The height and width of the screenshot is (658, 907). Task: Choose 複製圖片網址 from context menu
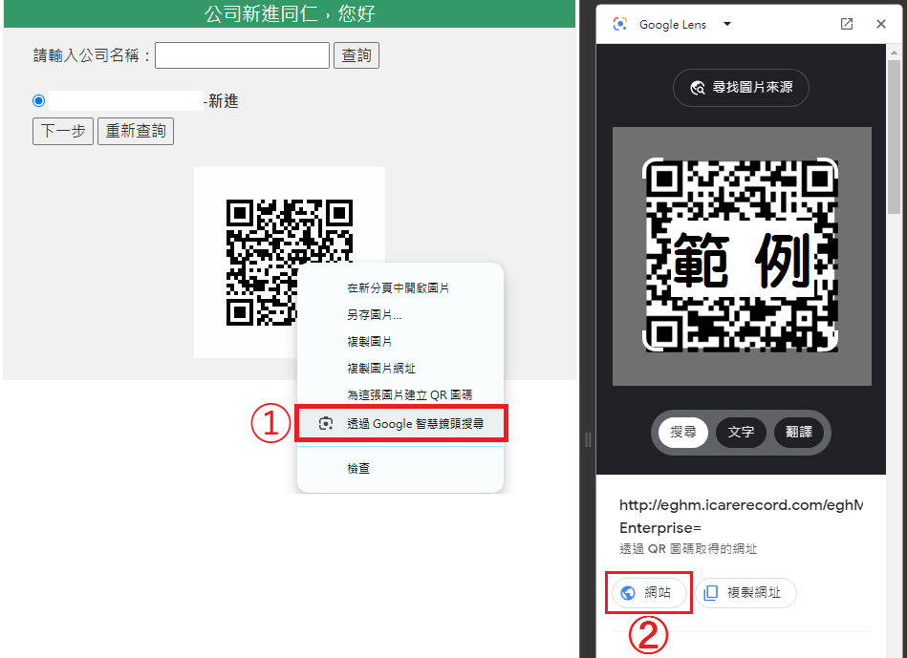click(400, 369)
